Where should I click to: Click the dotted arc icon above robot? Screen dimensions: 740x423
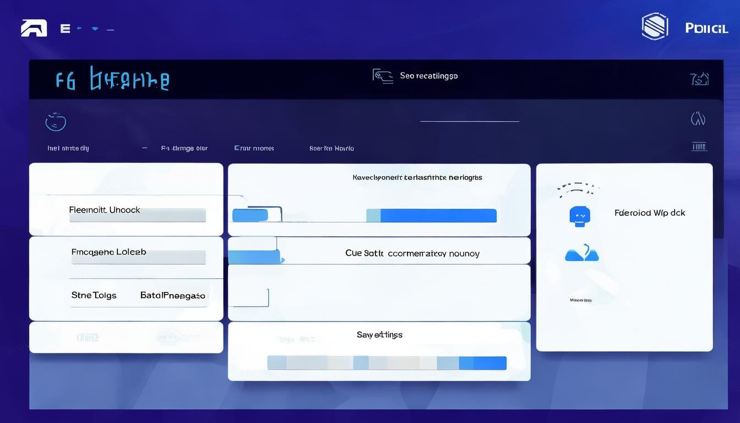click(x=575, y=189)
